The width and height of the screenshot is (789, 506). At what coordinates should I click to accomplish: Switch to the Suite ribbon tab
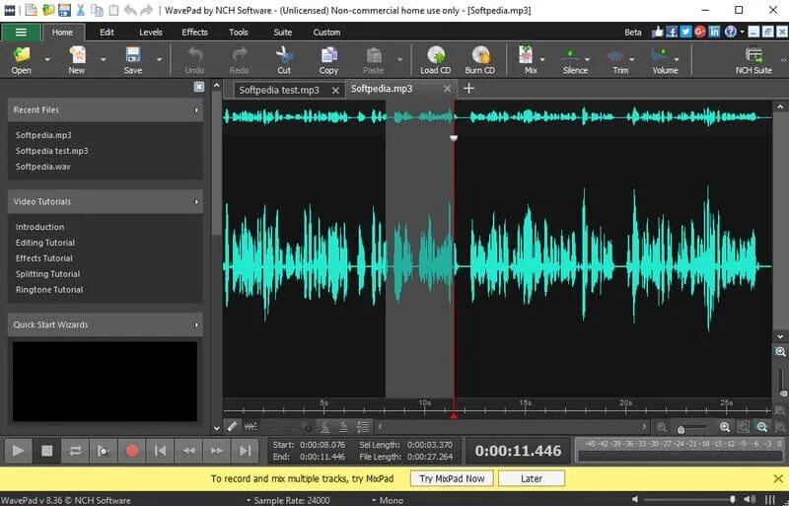(x=283, y=33)
